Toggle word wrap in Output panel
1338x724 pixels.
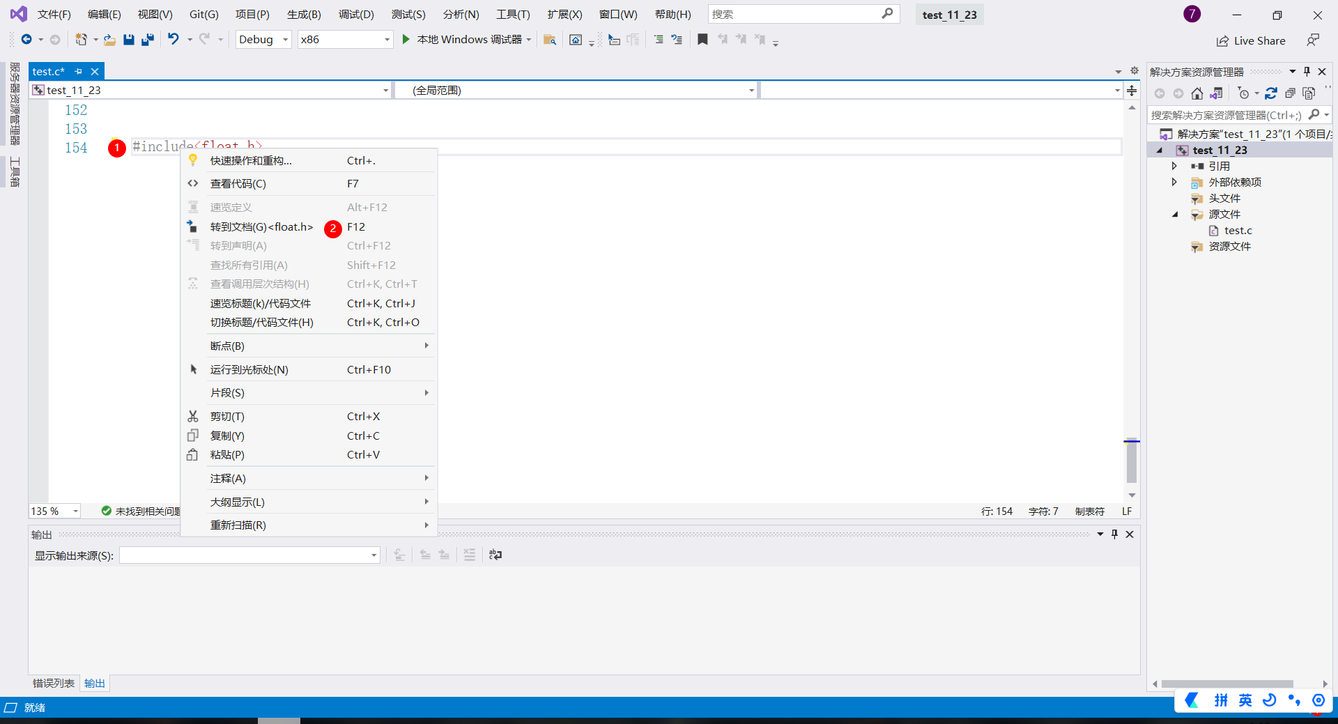point(495,555)
